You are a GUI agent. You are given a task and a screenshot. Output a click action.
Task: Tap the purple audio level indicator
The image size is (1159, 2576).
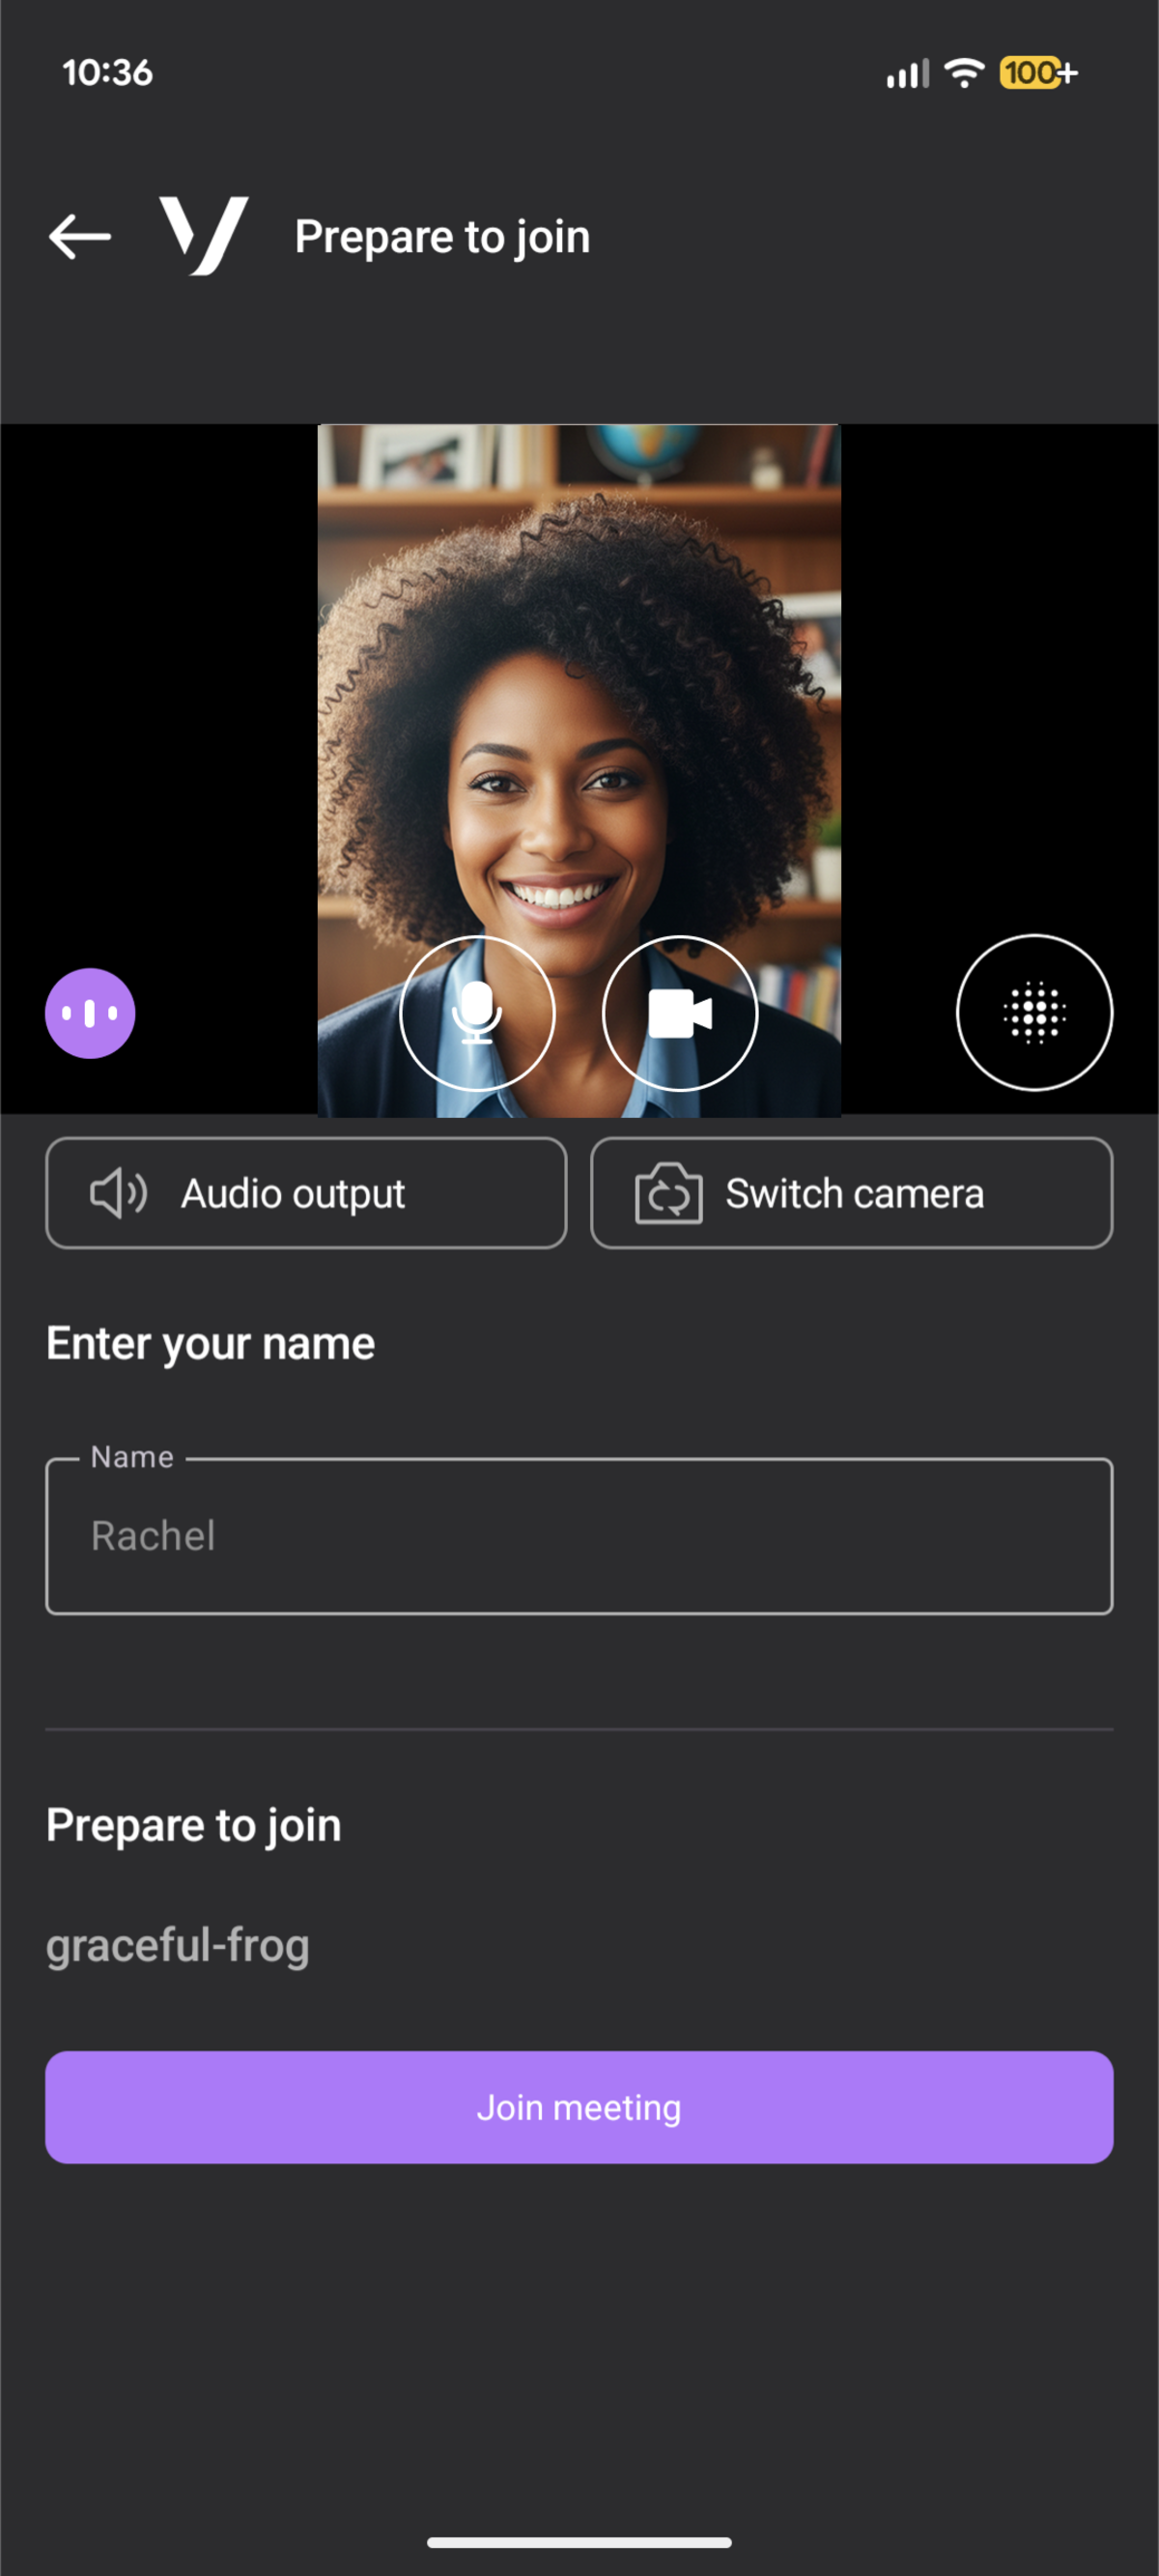(90, 1013)
